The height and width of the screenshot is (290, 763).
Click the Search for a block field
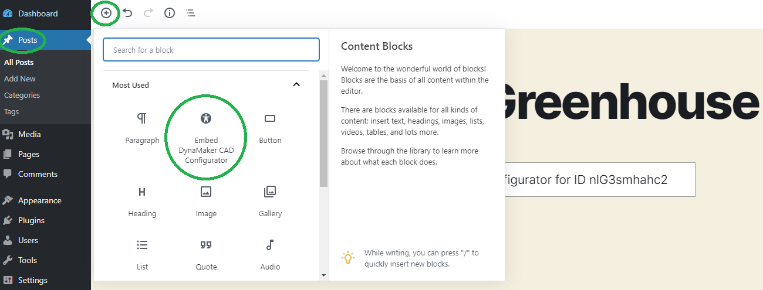point(211,50)
